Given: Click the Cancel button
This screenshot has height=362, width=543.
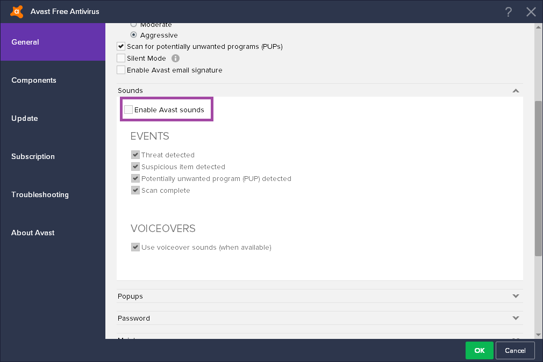Looking at the screenshot, I should tap(515, 350).
